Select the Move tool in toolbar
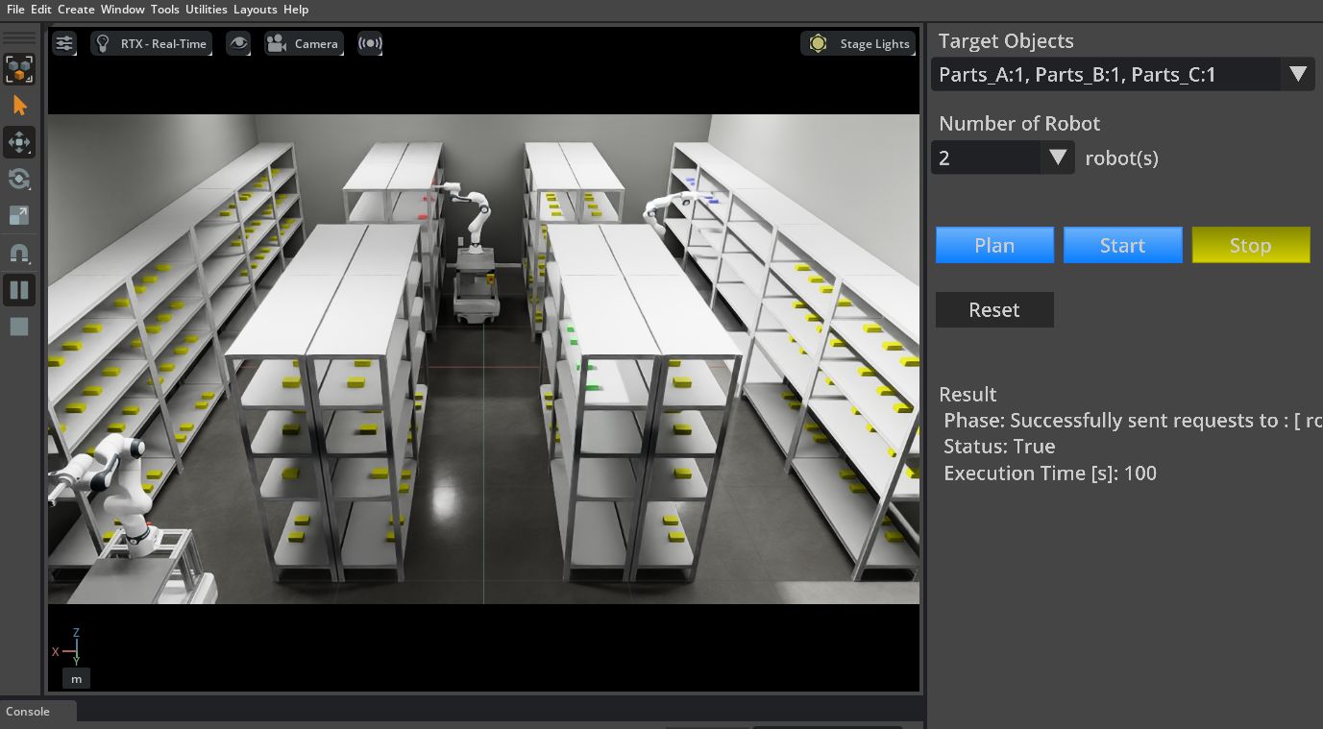This screenshot has width=1323, height=729. (19, 142)
